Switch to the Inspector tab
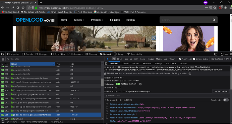The height and width of the screenshot is (124, 232). click(13, 54)
